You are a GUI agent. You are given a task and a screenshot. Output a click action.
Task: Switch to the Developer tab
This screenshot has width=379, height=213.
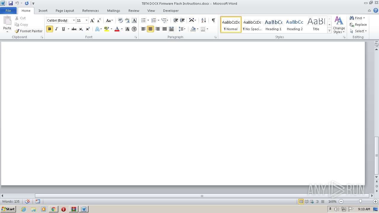(171, 11)
